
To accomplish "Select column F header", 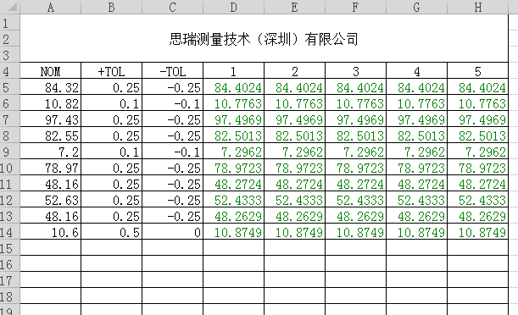I will click(x=356, y=7).
